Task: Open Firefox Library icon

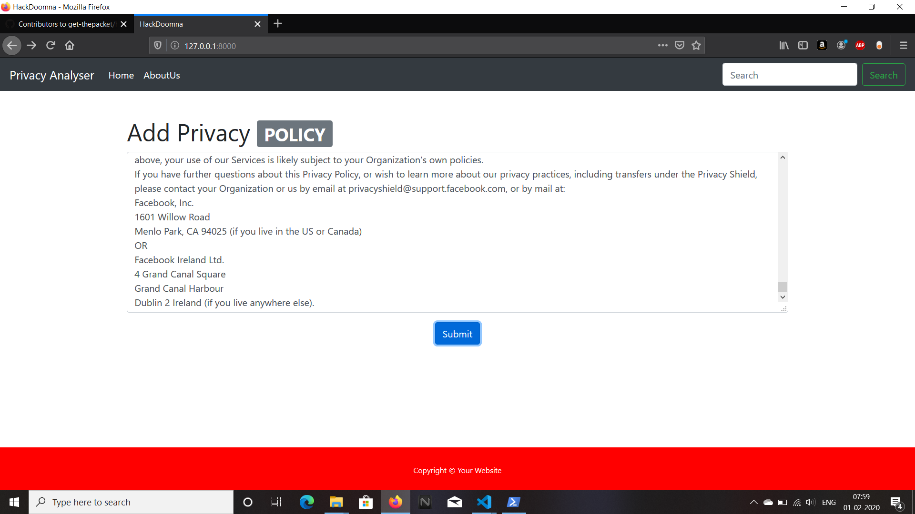Action: [784, 46]
